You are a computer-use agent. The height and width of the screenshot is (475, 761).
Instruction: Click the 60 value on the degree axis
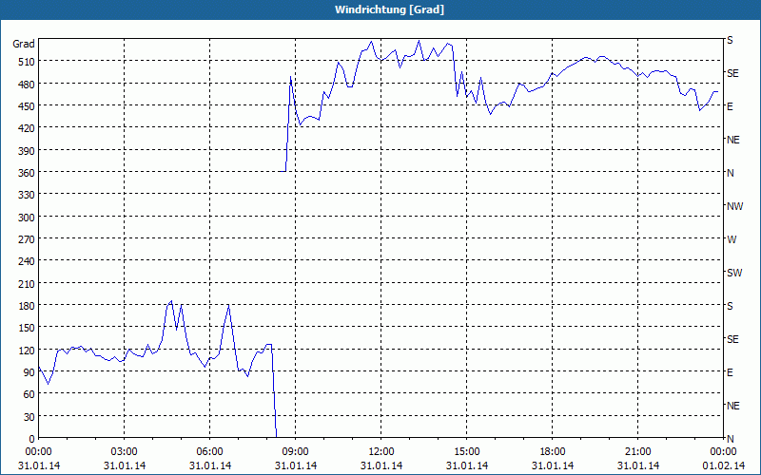coord(29,394)
